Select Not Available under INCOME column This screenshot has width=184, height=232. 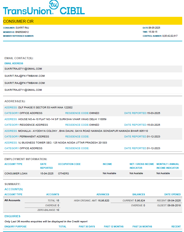pos(109,173)
